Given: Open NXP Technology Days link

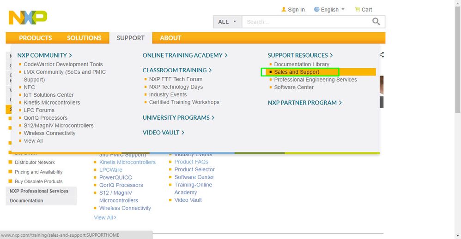Looking at the screenshot, I should (176, 87).
